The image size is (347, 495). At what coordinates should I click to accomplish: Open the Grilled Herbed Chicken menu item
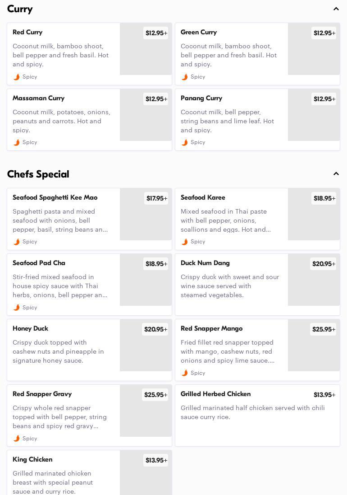(x=215, y=394)
